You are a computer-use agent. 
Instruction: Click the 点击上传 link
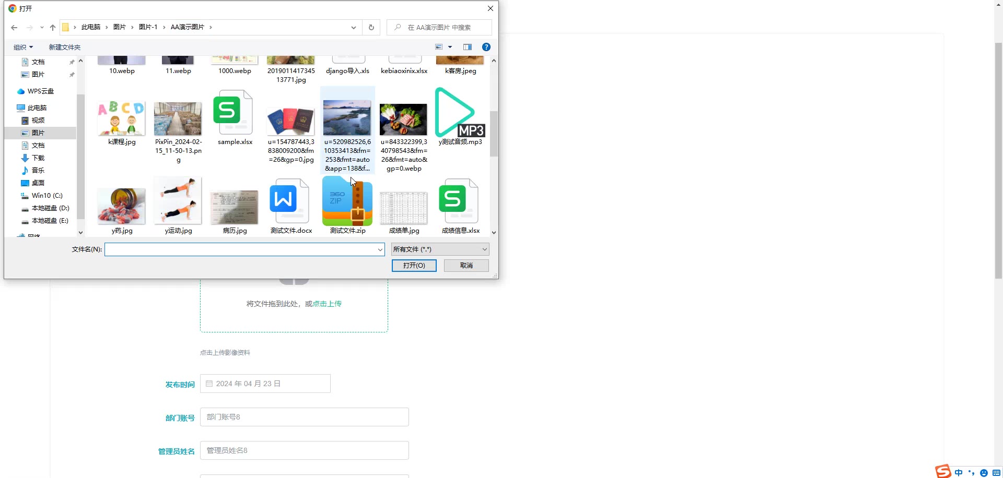click(327, 304)
